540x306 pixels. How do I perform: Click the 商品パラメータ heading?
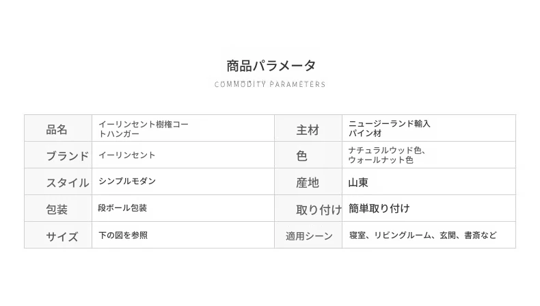pyautogui.click(x=271, y=66)
